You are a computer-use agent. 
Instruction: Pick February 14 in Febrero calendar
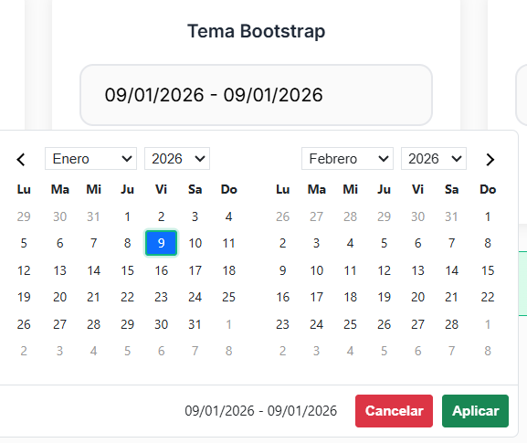pos(452,270)
